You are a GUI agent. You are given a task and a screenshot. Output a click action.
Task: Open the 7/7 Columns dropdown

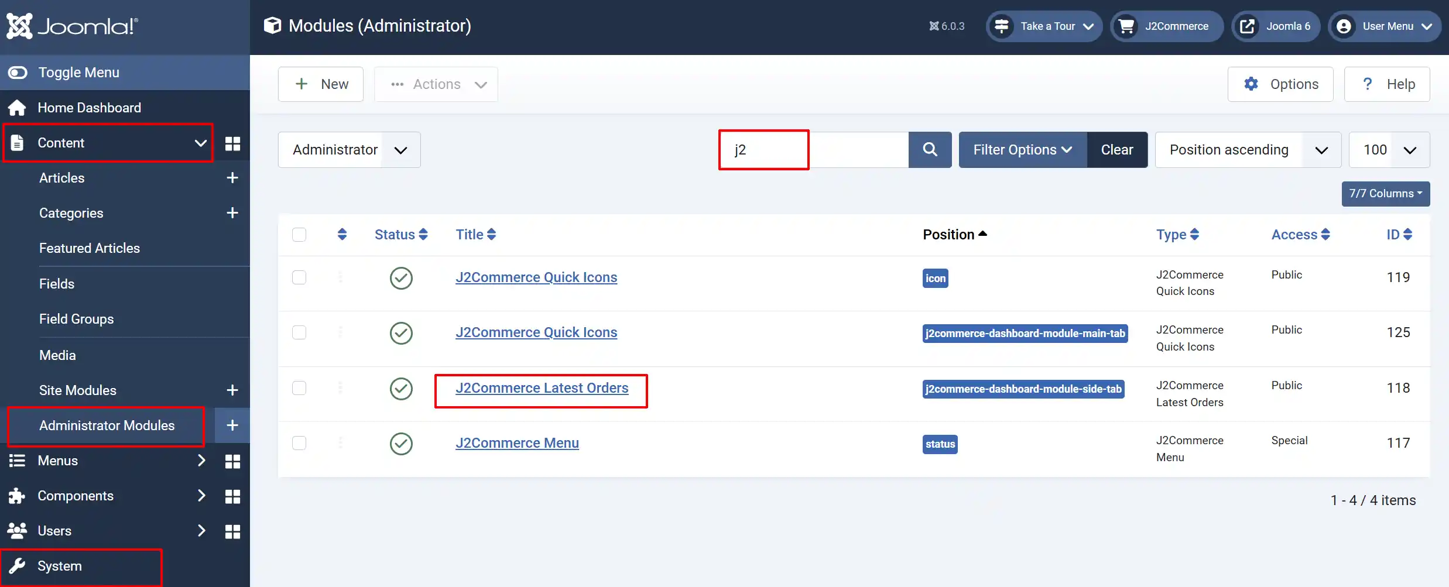pos(1386,194)
